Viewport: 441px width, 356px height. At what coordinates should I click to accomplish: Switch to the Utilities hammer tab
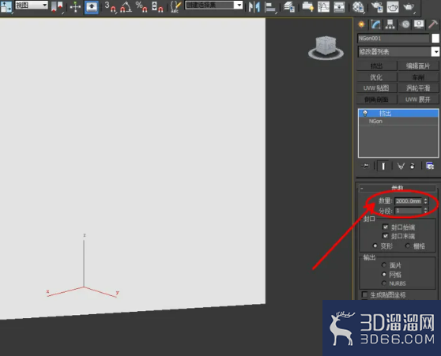[433, 24]
